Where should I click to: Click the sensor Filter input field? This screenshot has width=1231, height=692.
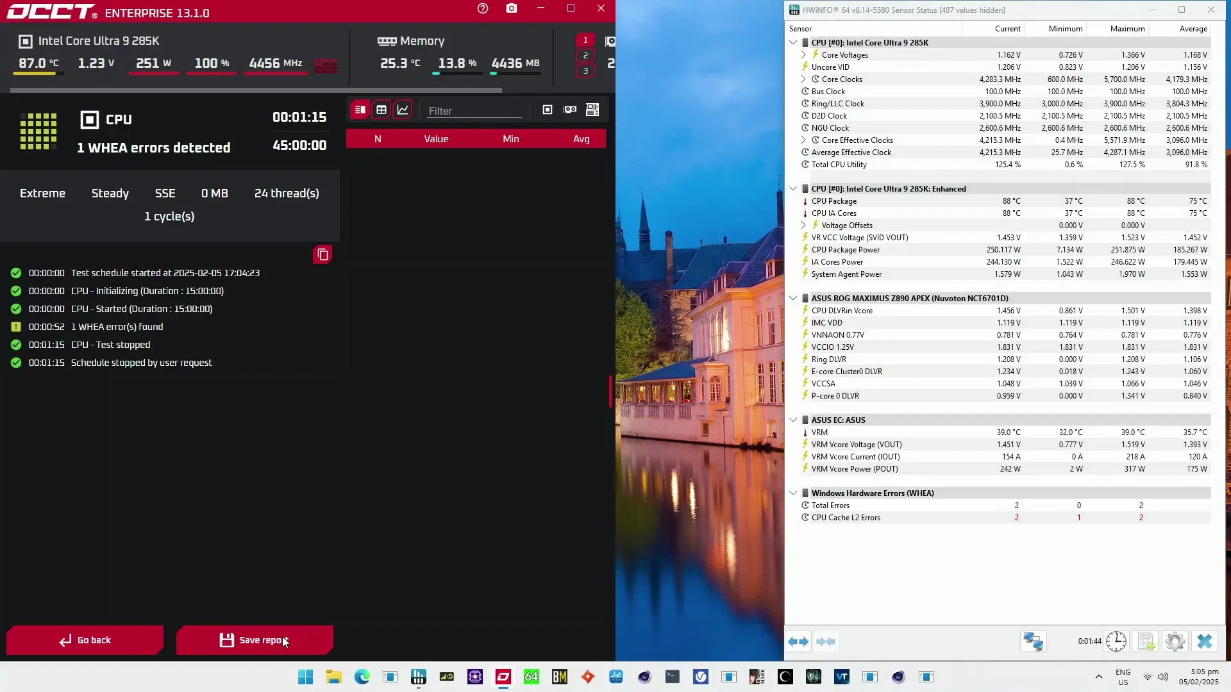click(x=474, y=111)
